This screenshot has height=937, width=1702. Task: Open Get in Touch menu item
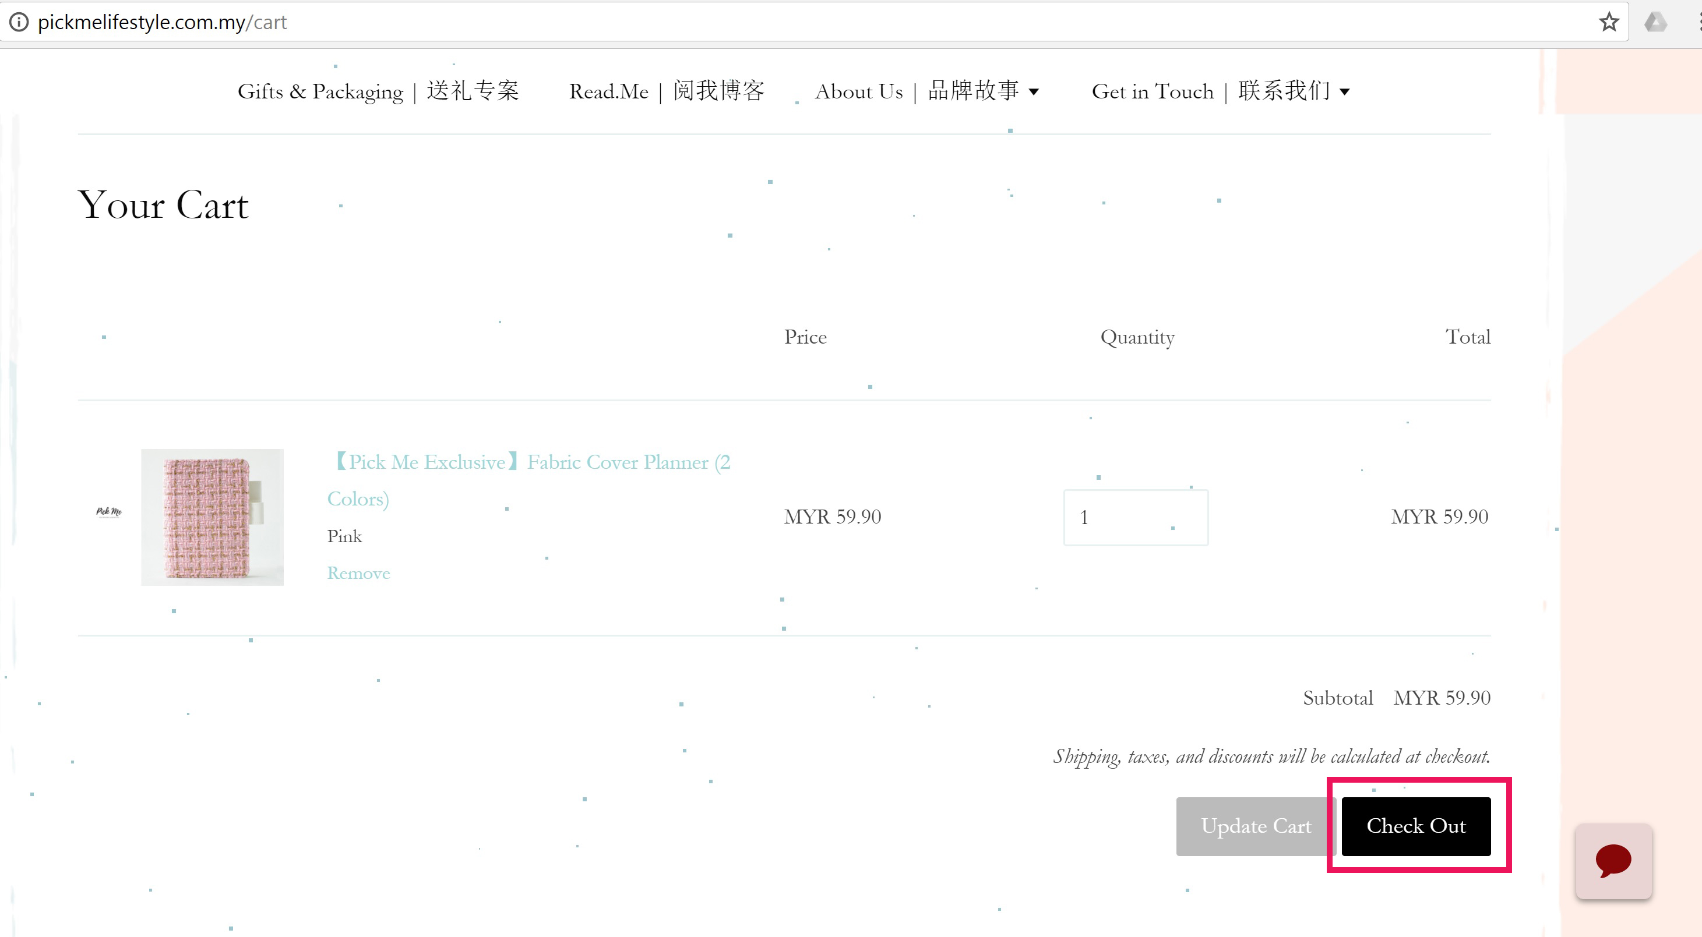tap(1210, 91)
